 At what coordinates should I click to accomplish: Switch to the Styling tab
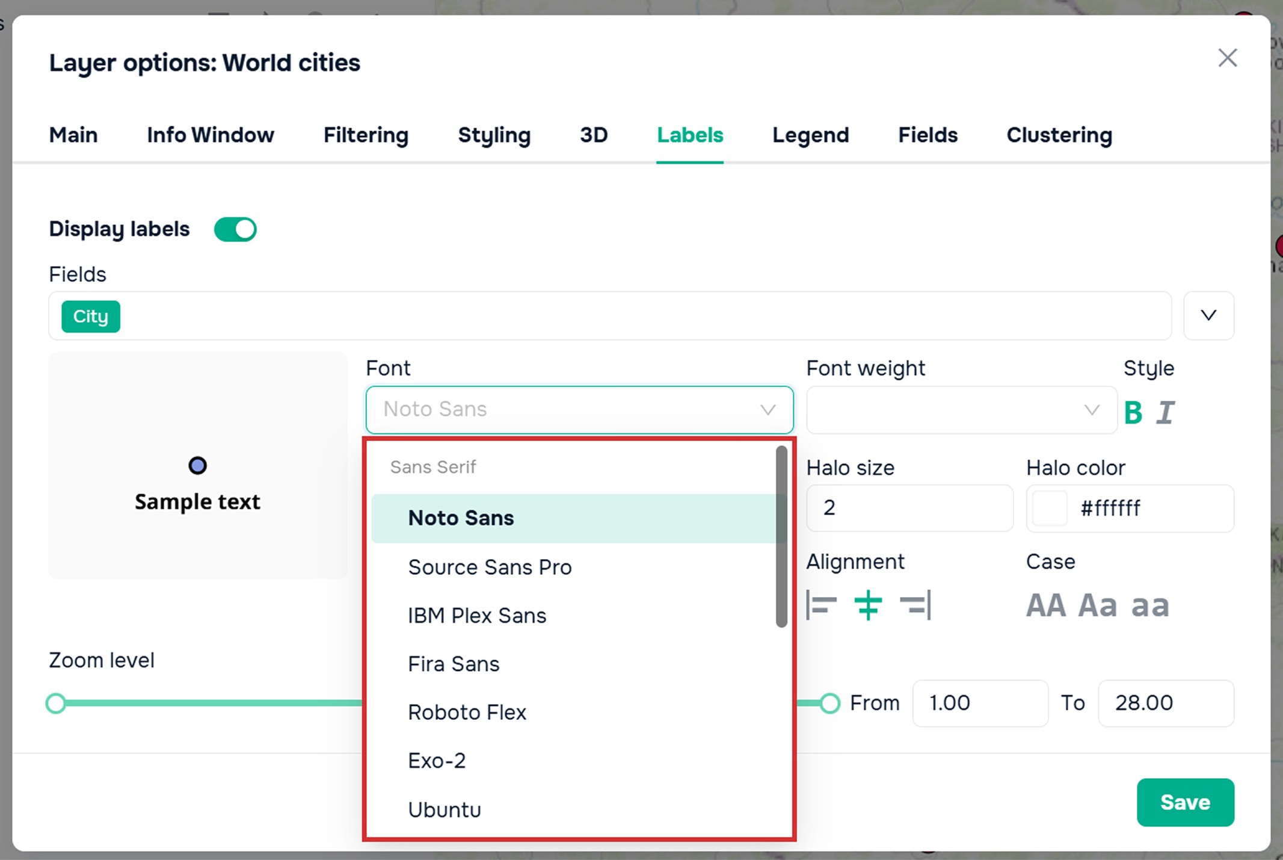click(x=494, y=135)
